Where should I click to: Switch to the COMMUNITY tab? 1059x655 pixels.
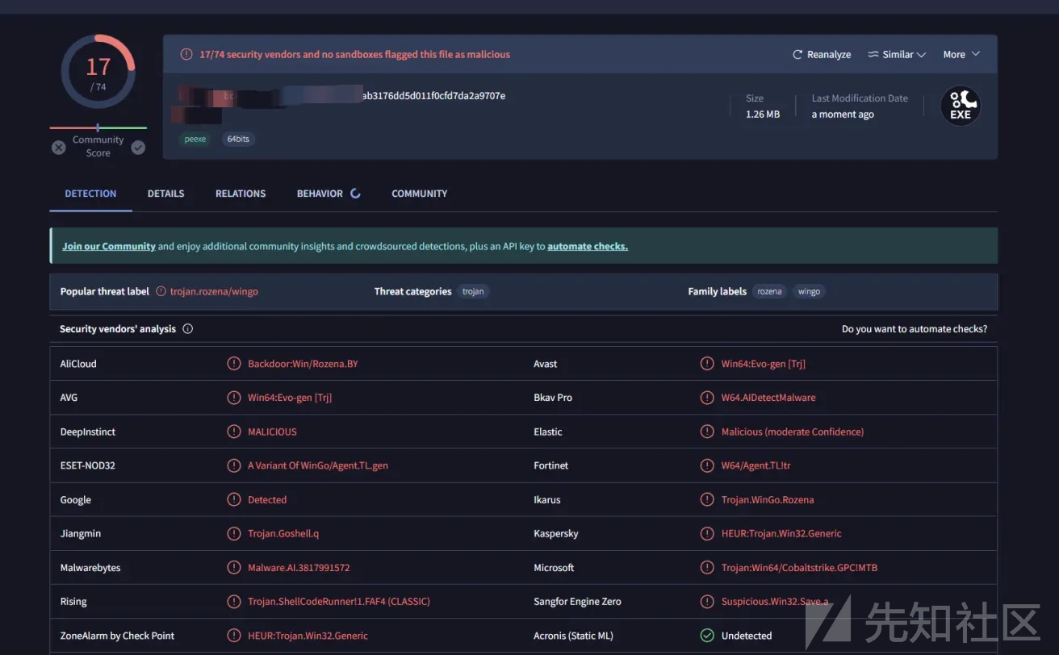[x=419, y=194]
